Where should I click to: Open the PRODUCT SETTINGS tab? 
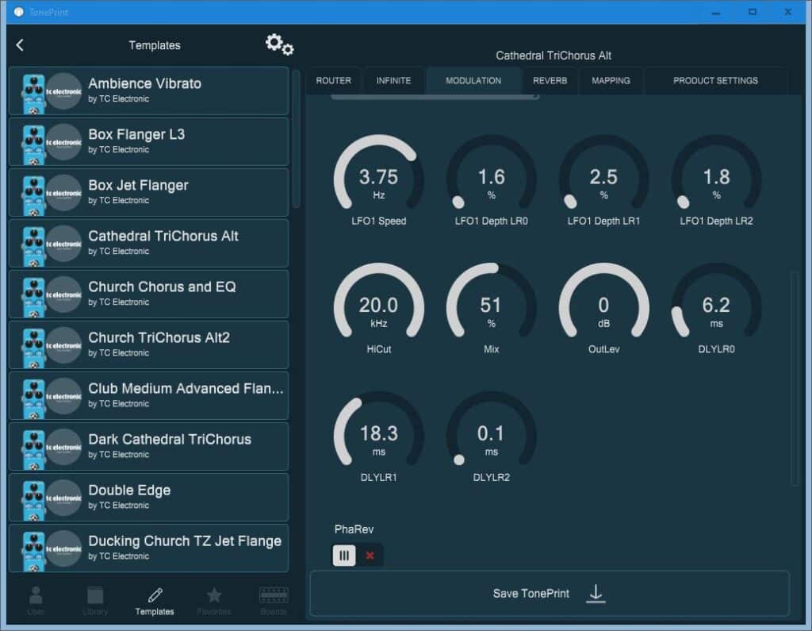715,80
